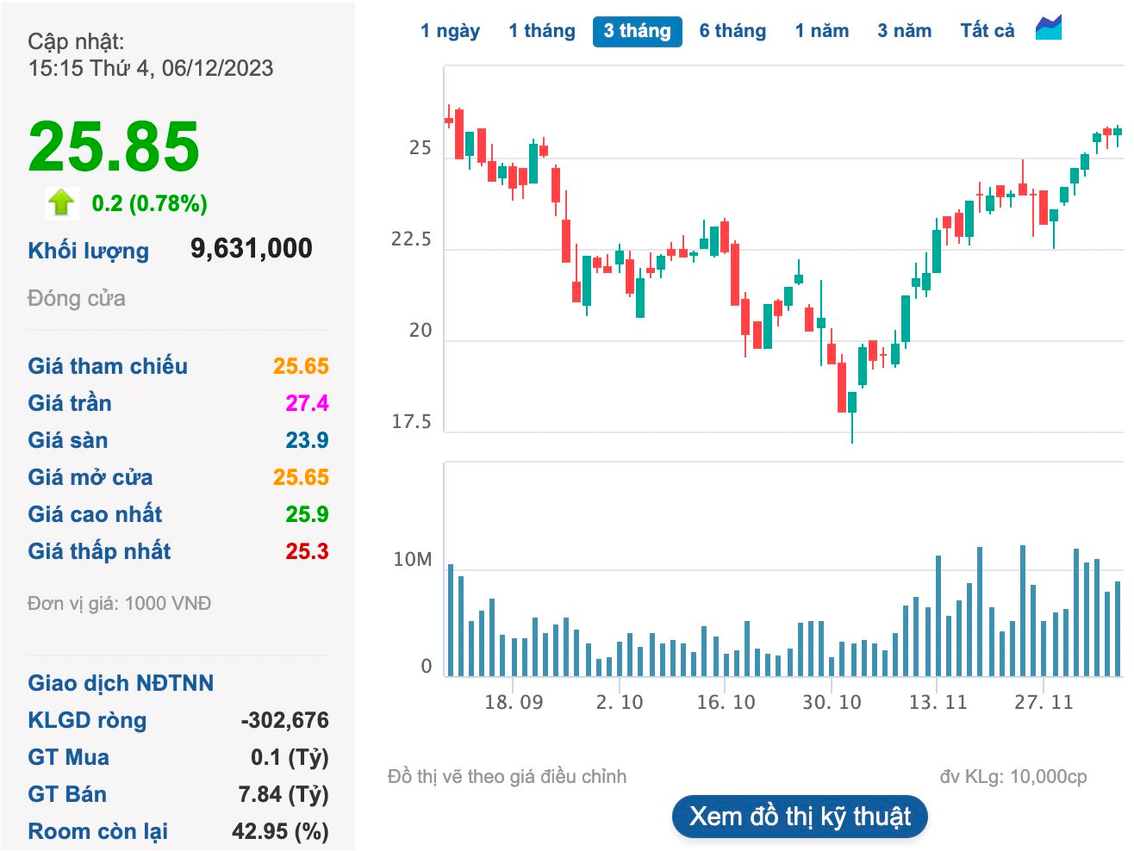Click the Đơn vị giá: 1000 VNĐ note

pyautogui.click(x=119, y=603)
